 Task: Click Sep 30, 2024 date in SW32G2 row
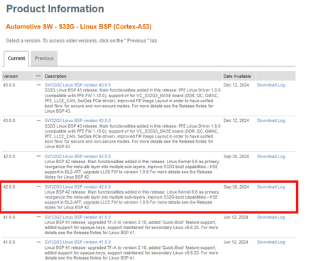pos(236,156)
